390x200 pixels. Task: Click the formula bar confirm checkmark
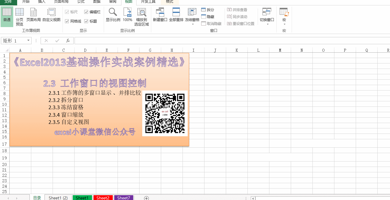coord(57,41)
